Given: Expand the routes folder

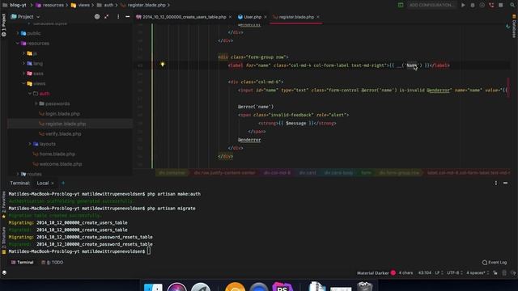Looking at the screenshot, I should click(18, 174).
